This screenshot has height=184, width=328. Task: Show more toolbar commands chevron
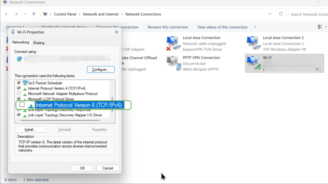(255, 27)
